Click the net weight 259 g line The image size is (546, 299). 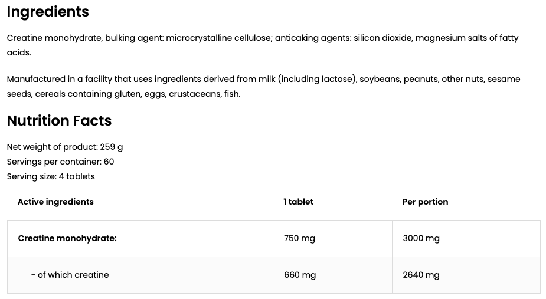click(x=64, y=147)
